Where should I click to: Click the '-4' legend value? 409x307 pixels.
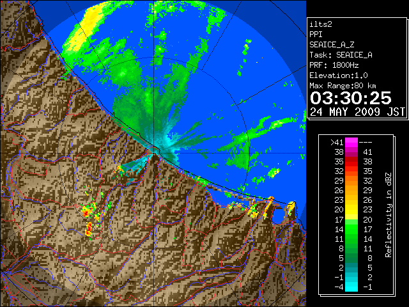pos(339,287)
